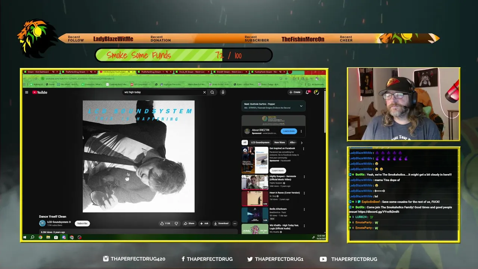Expand the Next: Butthole Surfers queue panel
Viewport: 478px width, 269px height.
point(301,106)
